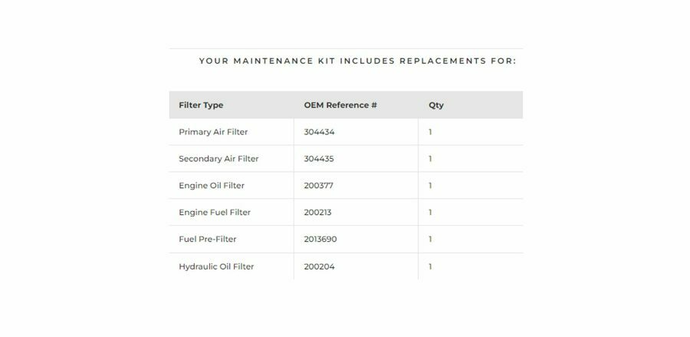Viewport: 690px width, 337px height.
Task: Click OEM reference number 200377
Action: (x=319, y=186)
